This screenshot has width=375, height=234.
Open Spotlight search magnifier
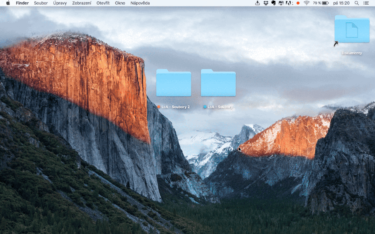[357, 3]
